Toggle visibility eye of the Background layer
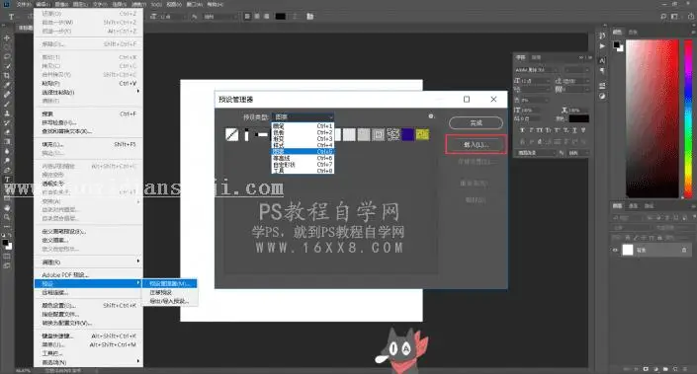The height and width of the screenshot is (374, 697). tap(616, 251)
